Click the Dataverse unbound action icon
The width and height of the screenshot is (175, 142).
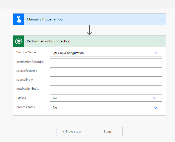pos(19,41)
